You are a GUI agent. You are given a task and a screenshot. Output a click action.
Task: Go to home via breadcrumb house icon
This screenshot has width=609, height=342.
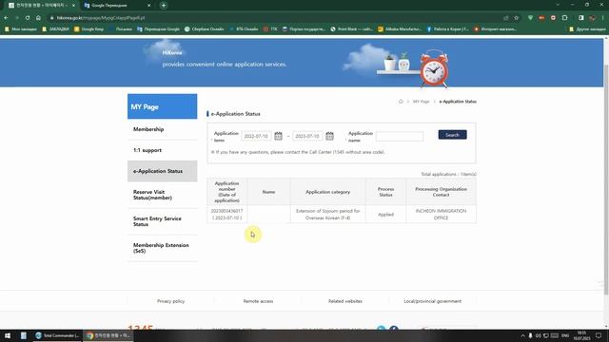pos(401,102)
